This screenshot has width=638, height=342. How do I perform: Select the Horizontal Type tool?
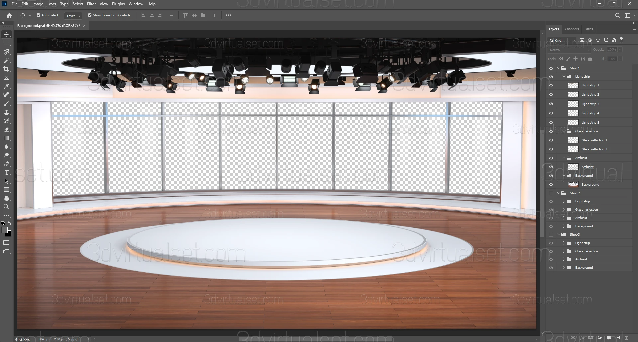[6, 173]
